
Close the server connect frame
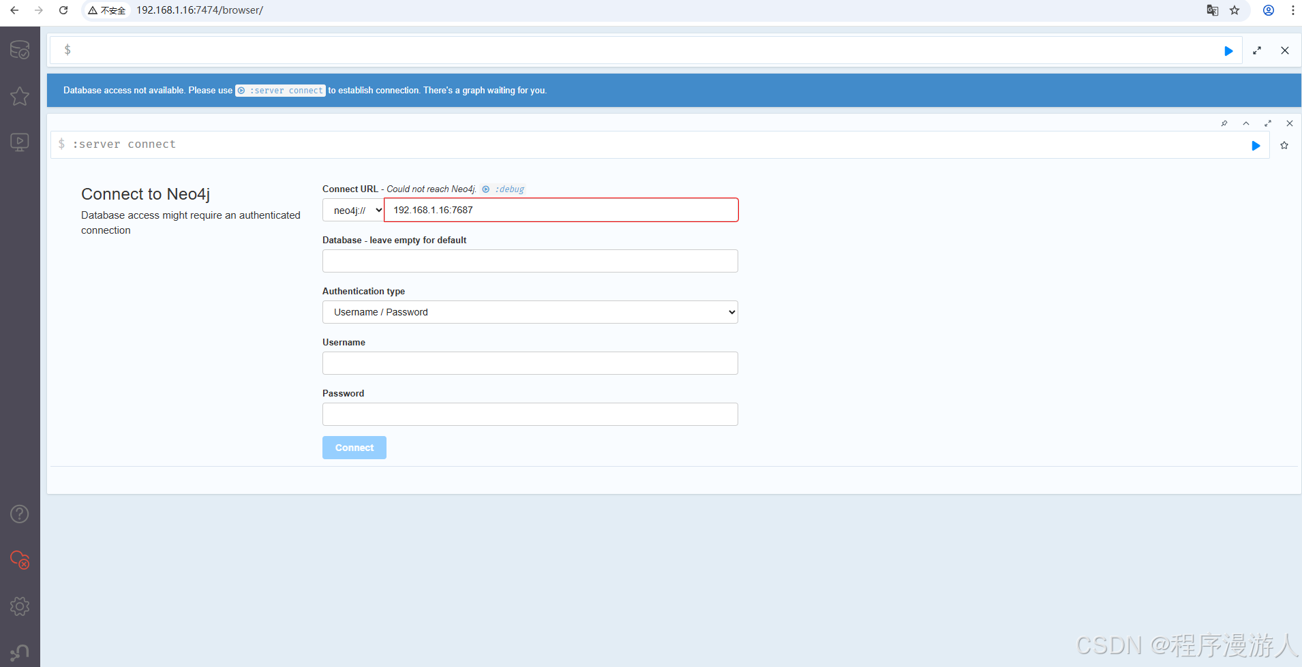(1290, 123)
